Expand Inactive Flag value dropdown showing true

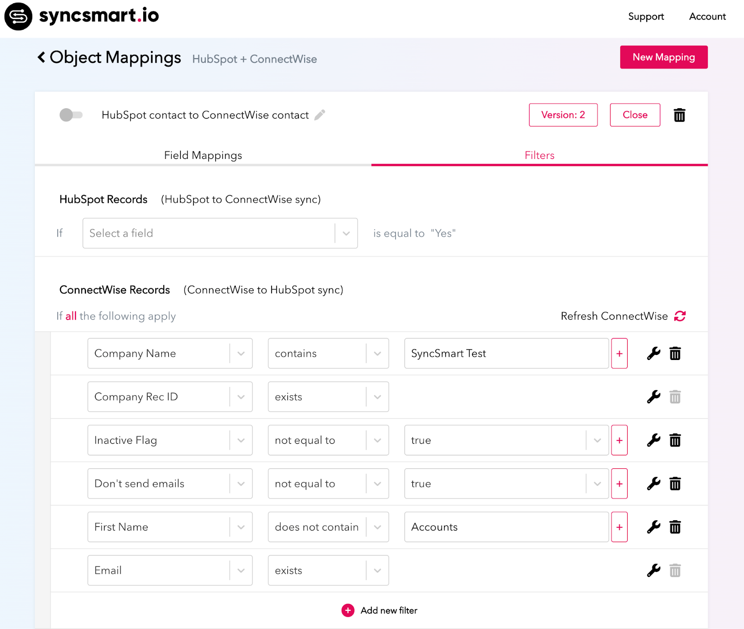pyautogui.click(x=597, y=440)
